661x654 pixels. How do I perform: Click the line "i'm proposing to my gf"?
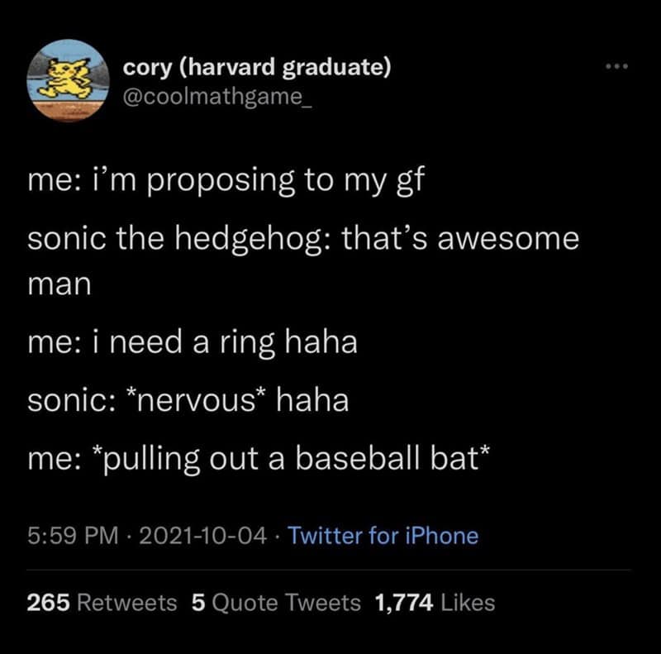coord(225,178)
